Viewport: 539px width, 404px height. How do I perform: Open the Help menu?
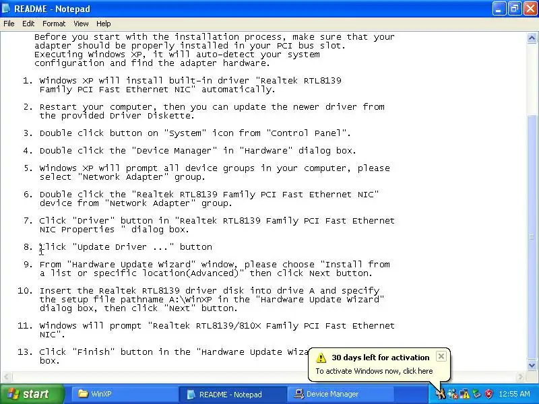[104, 24]
